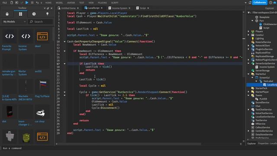This screenshot has width=277, height=156.
Task: Open the AVATAR ribbon tab
Action: tap(71, 3)
